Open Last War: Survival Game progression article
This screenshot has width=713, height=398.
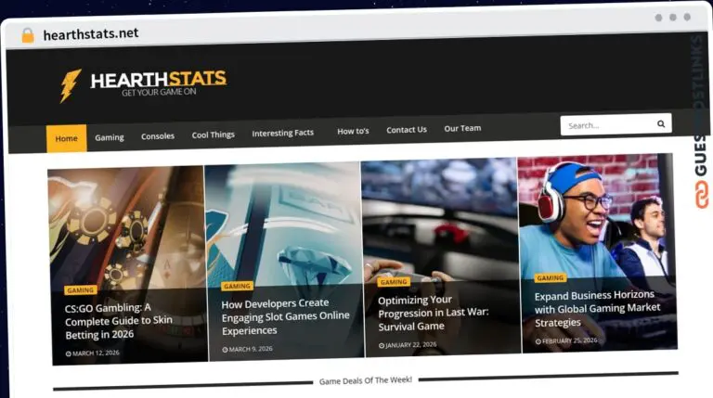point(433,313)
